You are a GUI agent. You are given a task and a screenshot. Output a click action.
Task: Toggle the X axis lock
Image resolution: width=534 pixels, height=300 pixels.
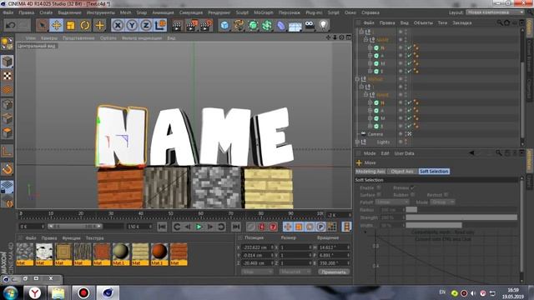click(118, 25)
